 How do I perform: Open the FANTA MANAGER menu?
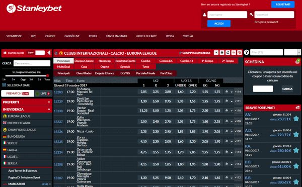pos(117,36)
